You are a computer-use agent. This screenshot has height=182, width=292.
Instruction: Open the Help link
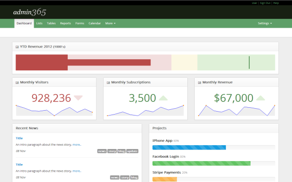click(x=276, y=3)
